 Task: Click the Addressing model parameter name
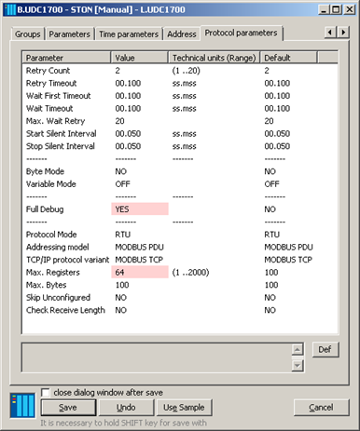(58, 247)
